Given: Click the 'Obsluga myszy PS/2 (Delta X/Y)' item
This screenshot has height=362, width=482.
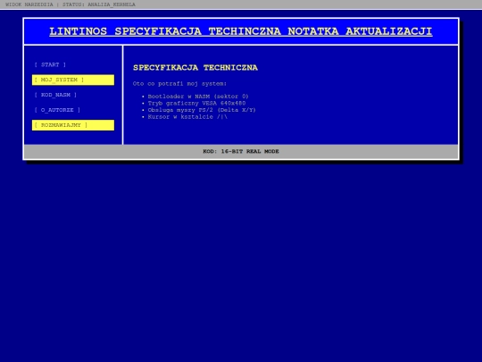Looking at the screenshot, I should [202, 110].
